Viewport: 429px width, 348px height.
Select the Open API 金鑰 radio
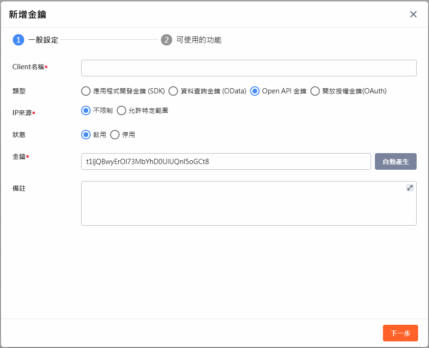tap(255, 91)
